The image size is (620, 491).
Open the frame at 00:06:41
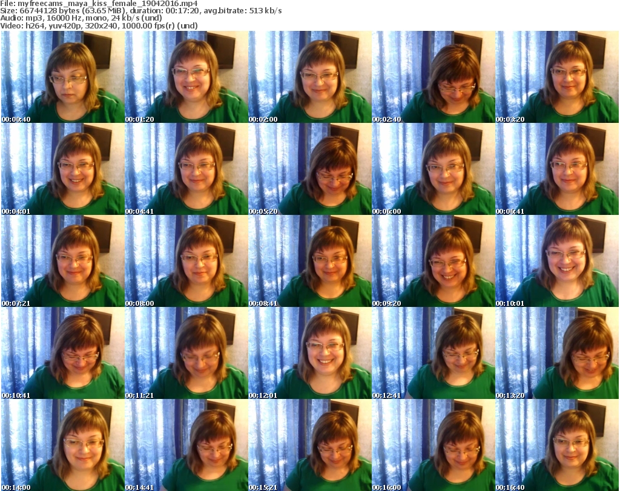pyautogui.click(x=557, y=169)
